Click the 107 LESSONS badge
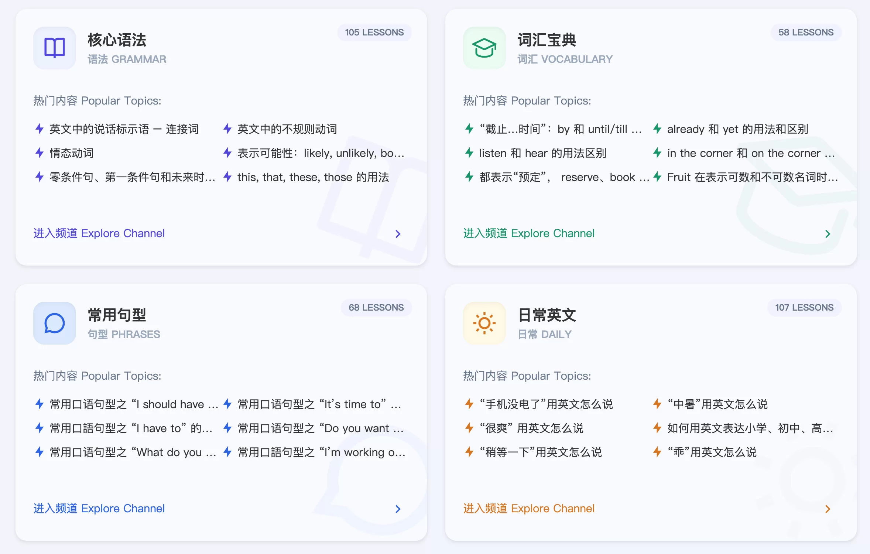Viewport: 870px width, 554px height. [804, 308]
